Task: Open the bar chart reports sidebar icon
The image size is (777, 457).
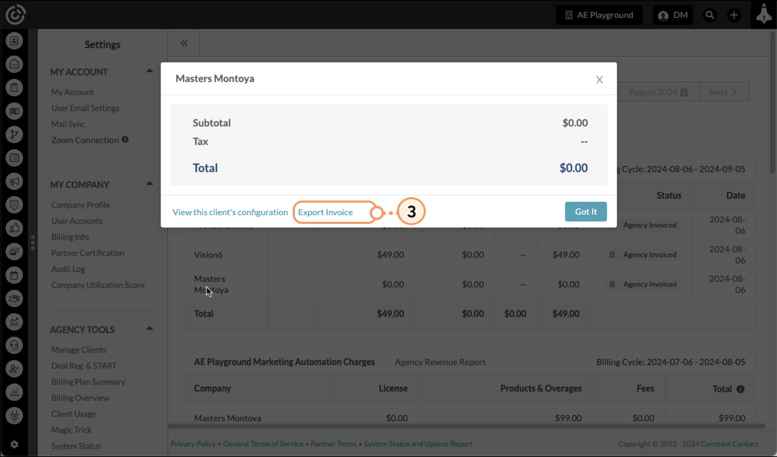Action: [x=14, y=392]
